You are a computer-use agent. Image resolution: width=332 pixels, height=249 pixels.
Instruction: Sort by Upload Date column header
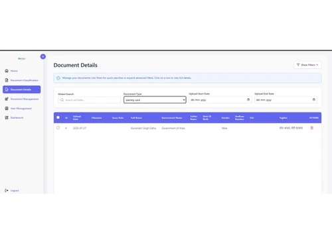tap(77, 118)
